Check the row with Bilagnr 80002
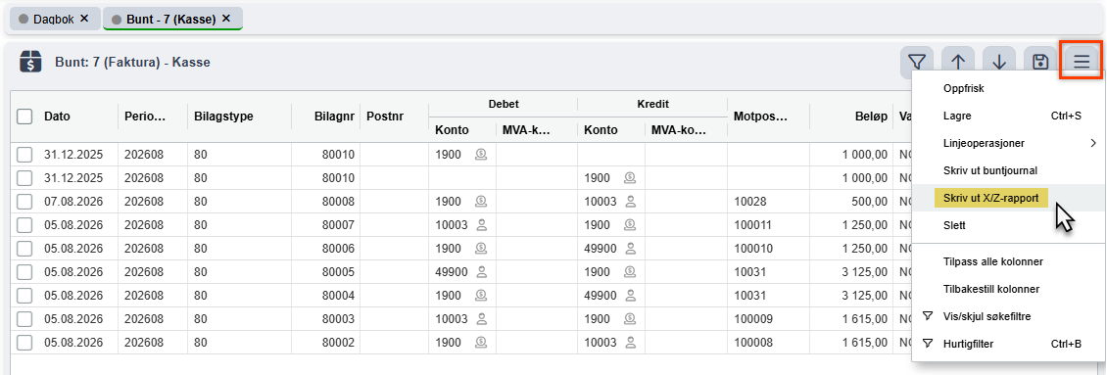Screen dimensions: 1107x375 (x=24, y=343)
